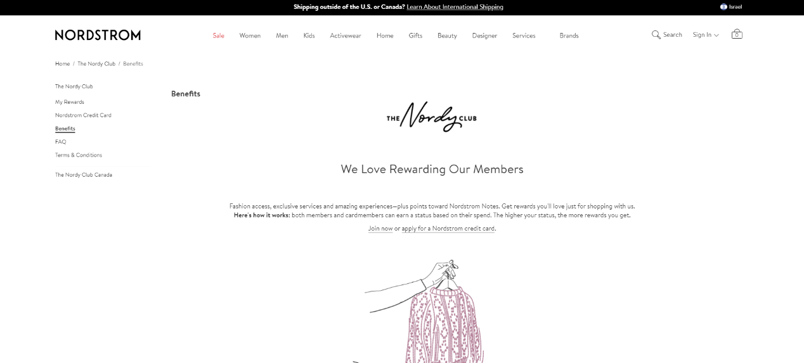Expand the Sign In dropdown chevron
Image resolution: width=804 pixels, height=363 pixels.
click(x=716, y=35)
